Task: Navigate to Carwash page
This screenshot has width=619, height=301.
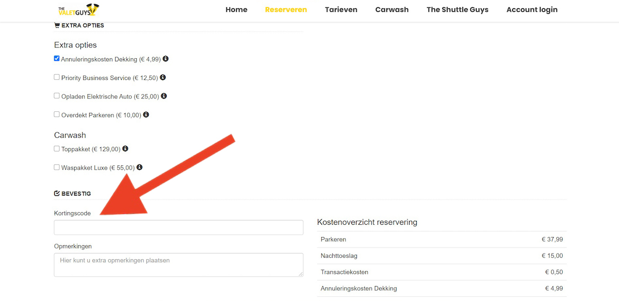Action: point(392,10)
